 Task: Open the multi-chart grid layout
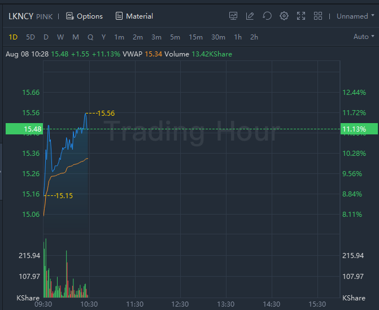pyautogui.click(x=318, y=16)
